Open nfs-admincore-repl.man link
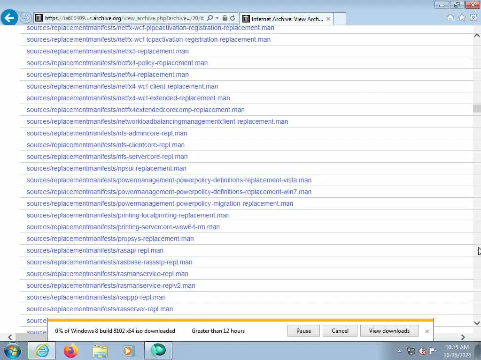The width and height of the screenshot is (481, 360). (107, 133)
